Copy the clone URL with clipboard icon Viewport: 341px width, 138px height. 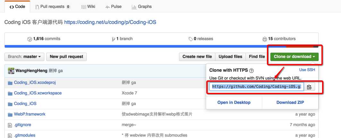309,87
